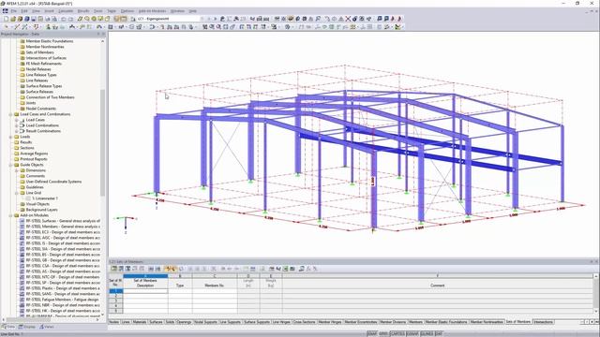This screenshot has height=337, width=600.
Task: Toggle OSNAP in the status bar
Action: [x=412, y=334]
